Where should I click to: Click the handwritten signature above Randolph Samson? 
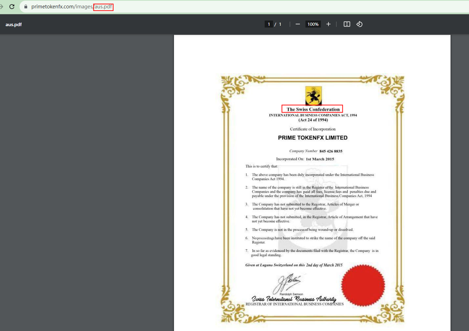[287, 283]
